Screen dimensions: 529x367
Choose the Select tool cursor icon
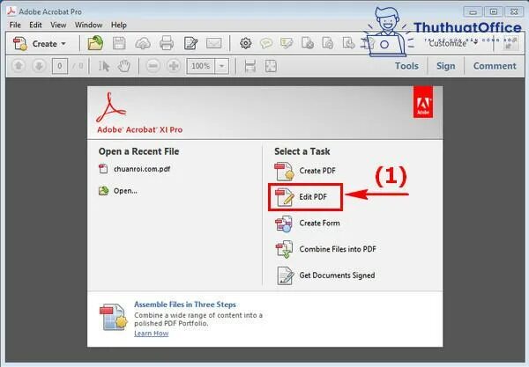tap(103, 66)
